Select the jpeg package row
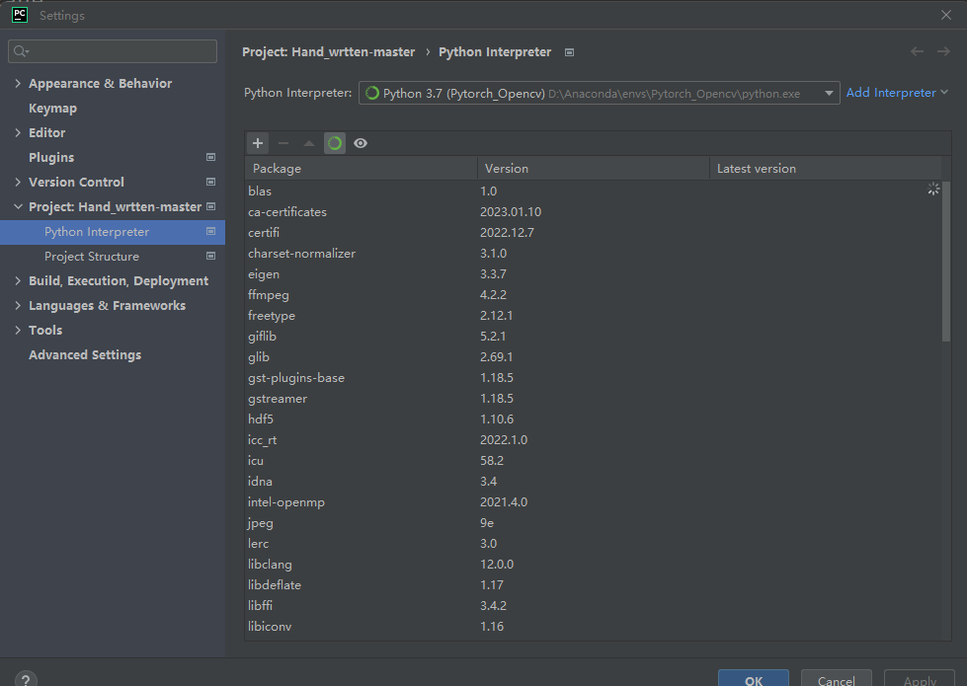The height and width of the screenshot is (686, 967). 593,523
